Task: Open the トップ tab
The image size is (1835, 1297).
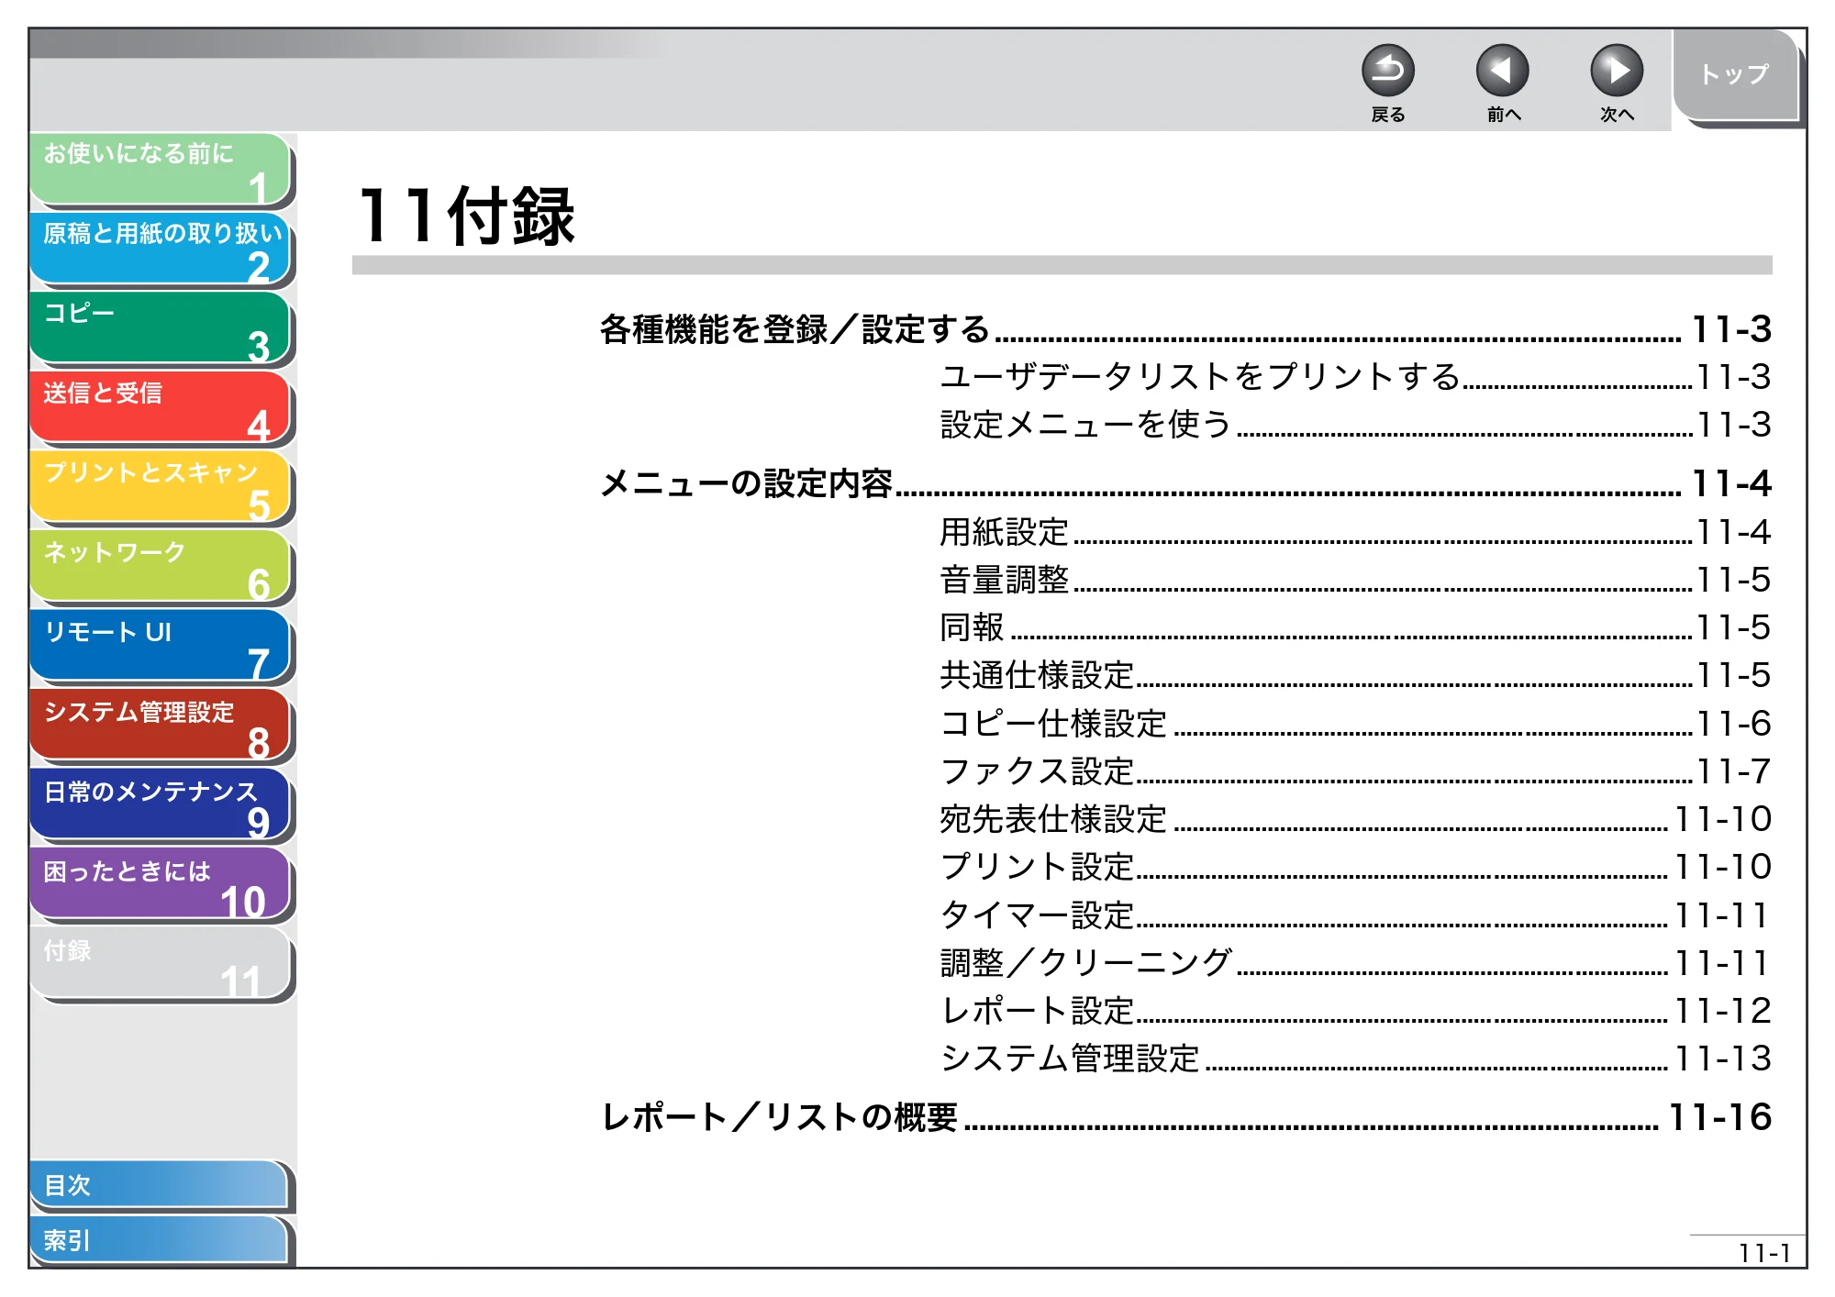Action: [1735, 75]
